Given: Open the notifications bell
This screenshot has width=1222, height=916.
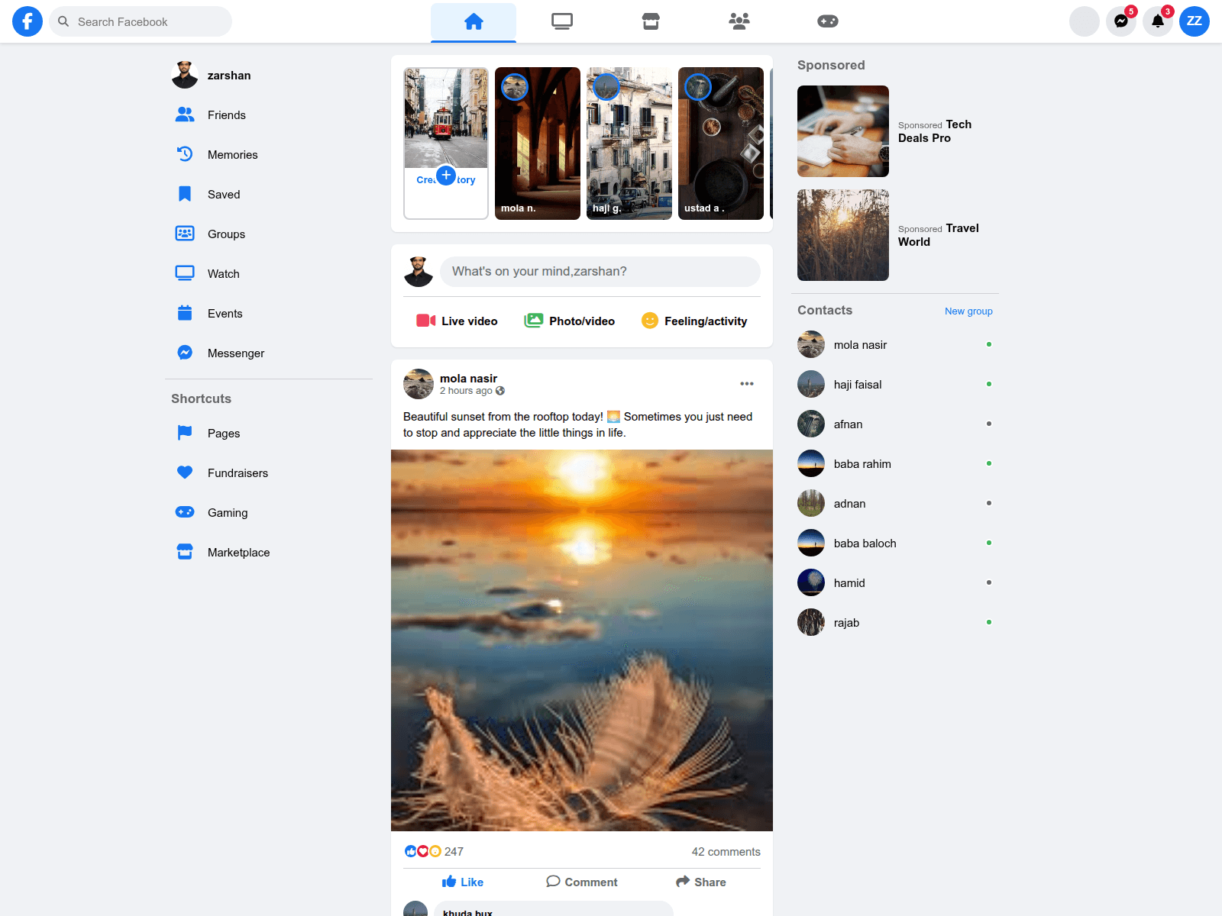Looking at the screenshot, I should (1157, 21).
